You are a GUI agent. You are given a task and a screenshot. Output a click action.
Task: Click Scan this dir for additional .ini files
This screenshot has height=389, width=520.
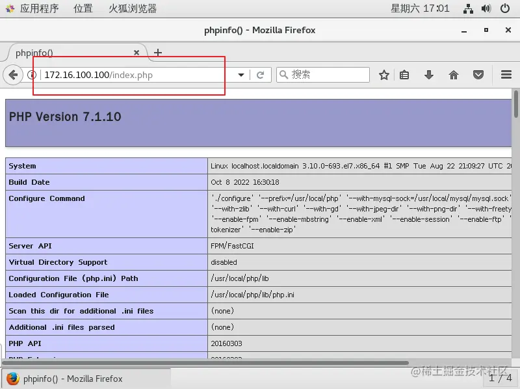81,311
